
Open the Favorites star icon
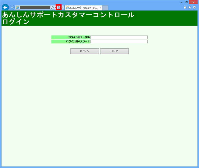(x=190, y=7)
